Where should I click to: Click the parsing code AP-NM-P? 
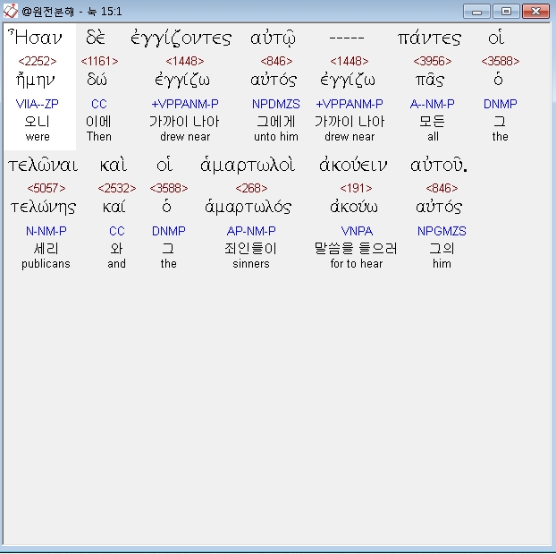(x=251, y=231)
